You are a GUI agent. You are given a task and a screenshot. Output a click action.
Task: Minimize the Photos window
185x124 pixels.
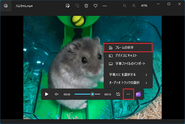[158, 4]
